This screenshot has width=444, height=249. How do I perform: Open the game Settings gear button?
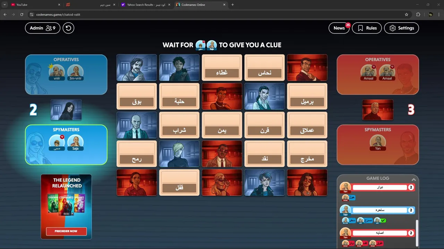[x=401, y=28]
